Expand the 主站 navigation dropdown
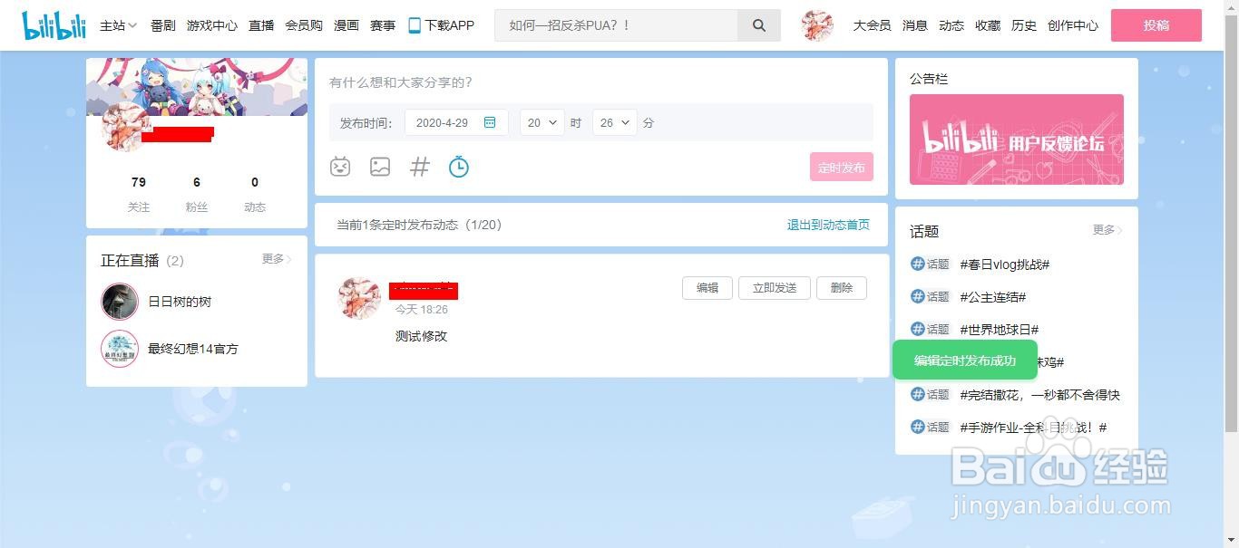The height and width of the screenshot is (548, 1239). click(x=117, y=25)
